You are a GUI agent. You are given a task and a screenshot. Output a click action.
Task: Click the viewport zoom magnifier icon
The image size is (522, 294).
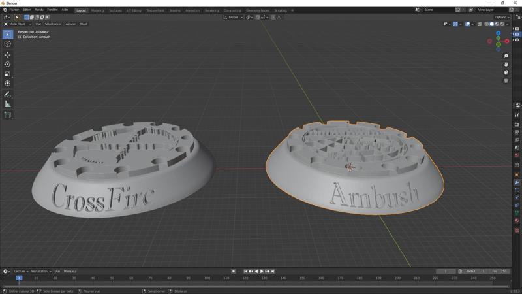506,56
